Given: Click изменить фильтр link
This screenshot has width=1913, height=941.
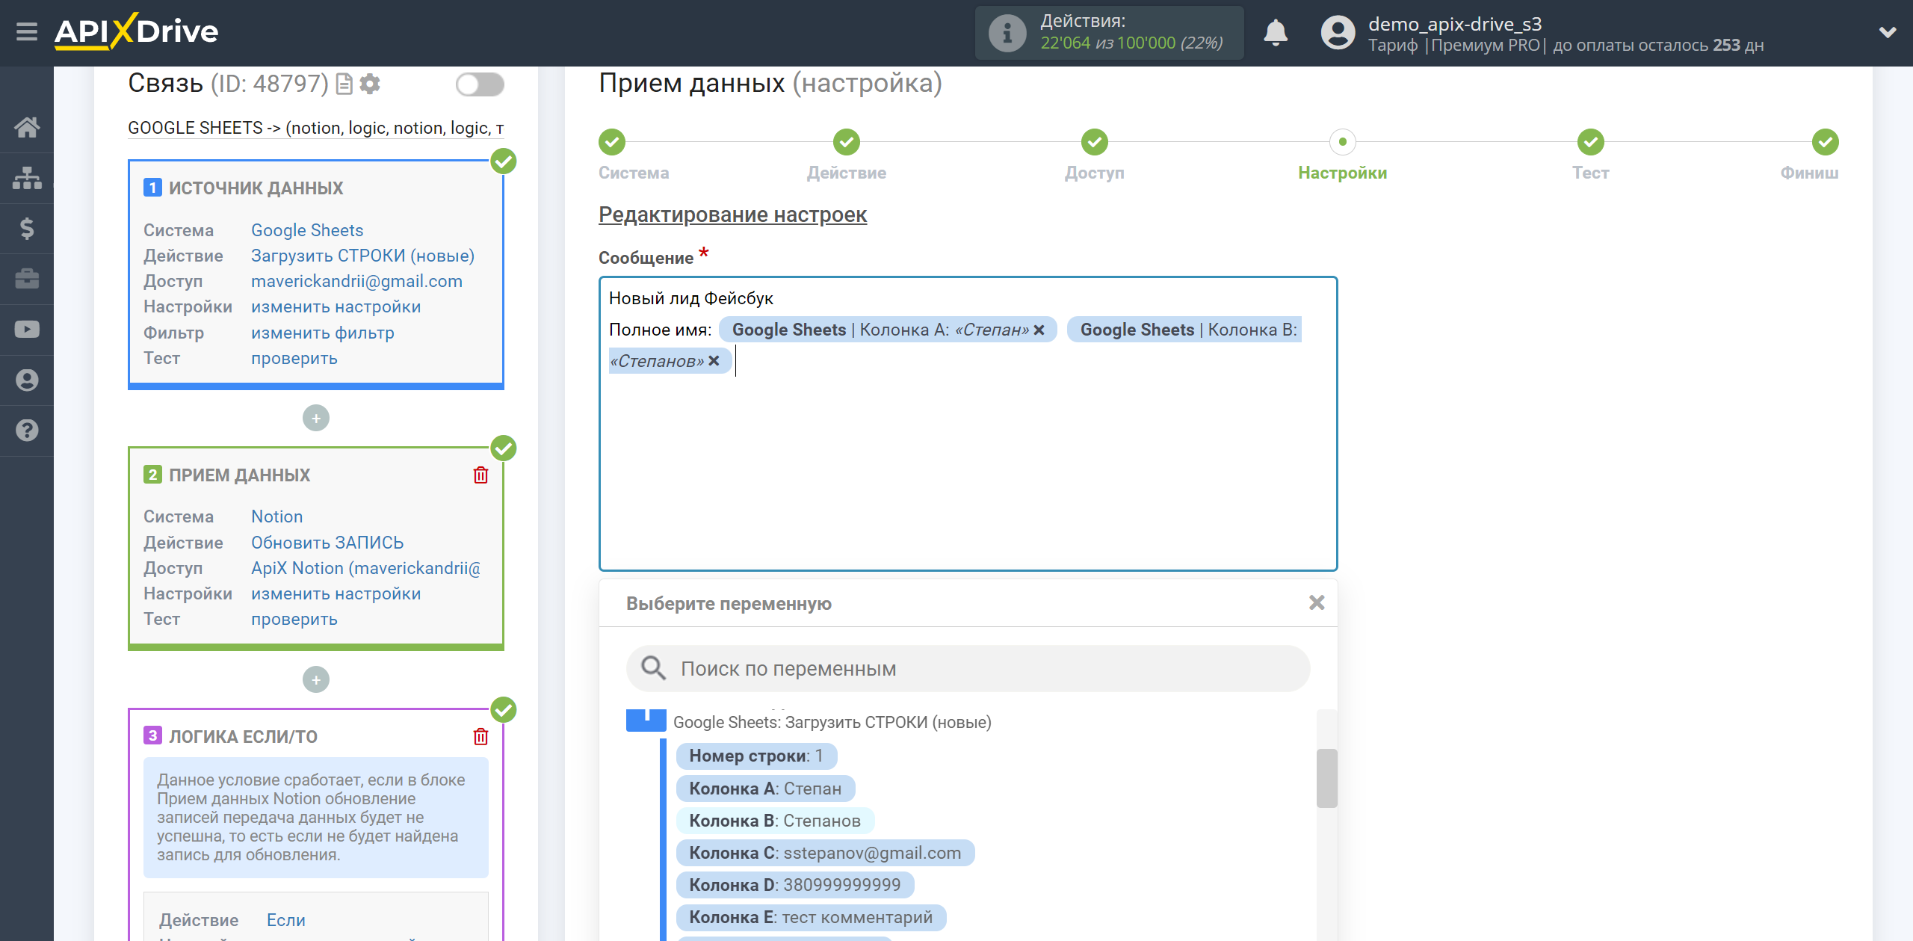Looking at the screenshot, I should (323, 333).
